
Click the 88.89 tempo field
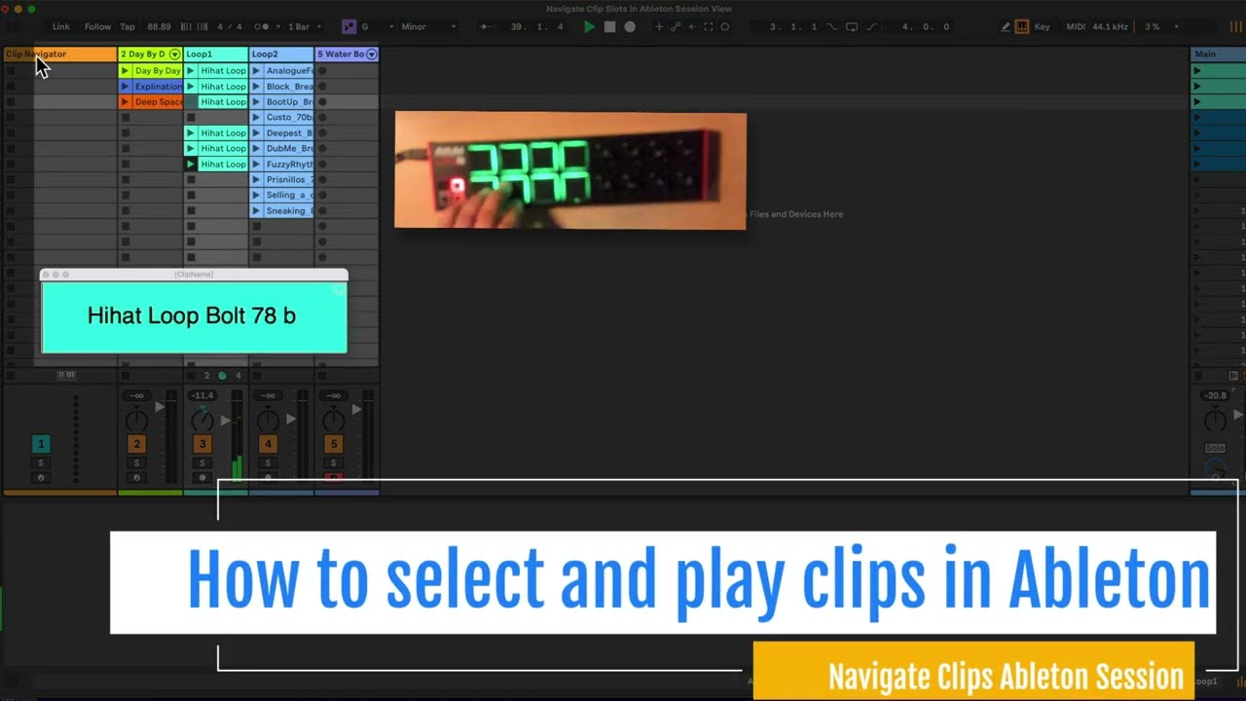pyautogui.click(x=160, y=27)
